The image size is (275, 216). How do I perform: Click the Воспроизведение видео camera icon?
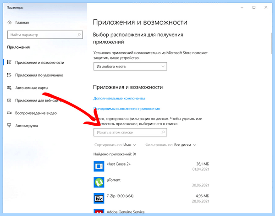9,113
